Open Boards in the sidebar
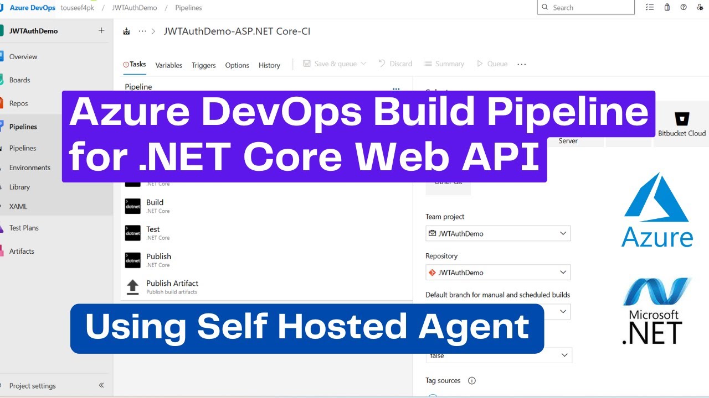The height and width of the screenshot is (398, 709). click(x=20, y=80)
